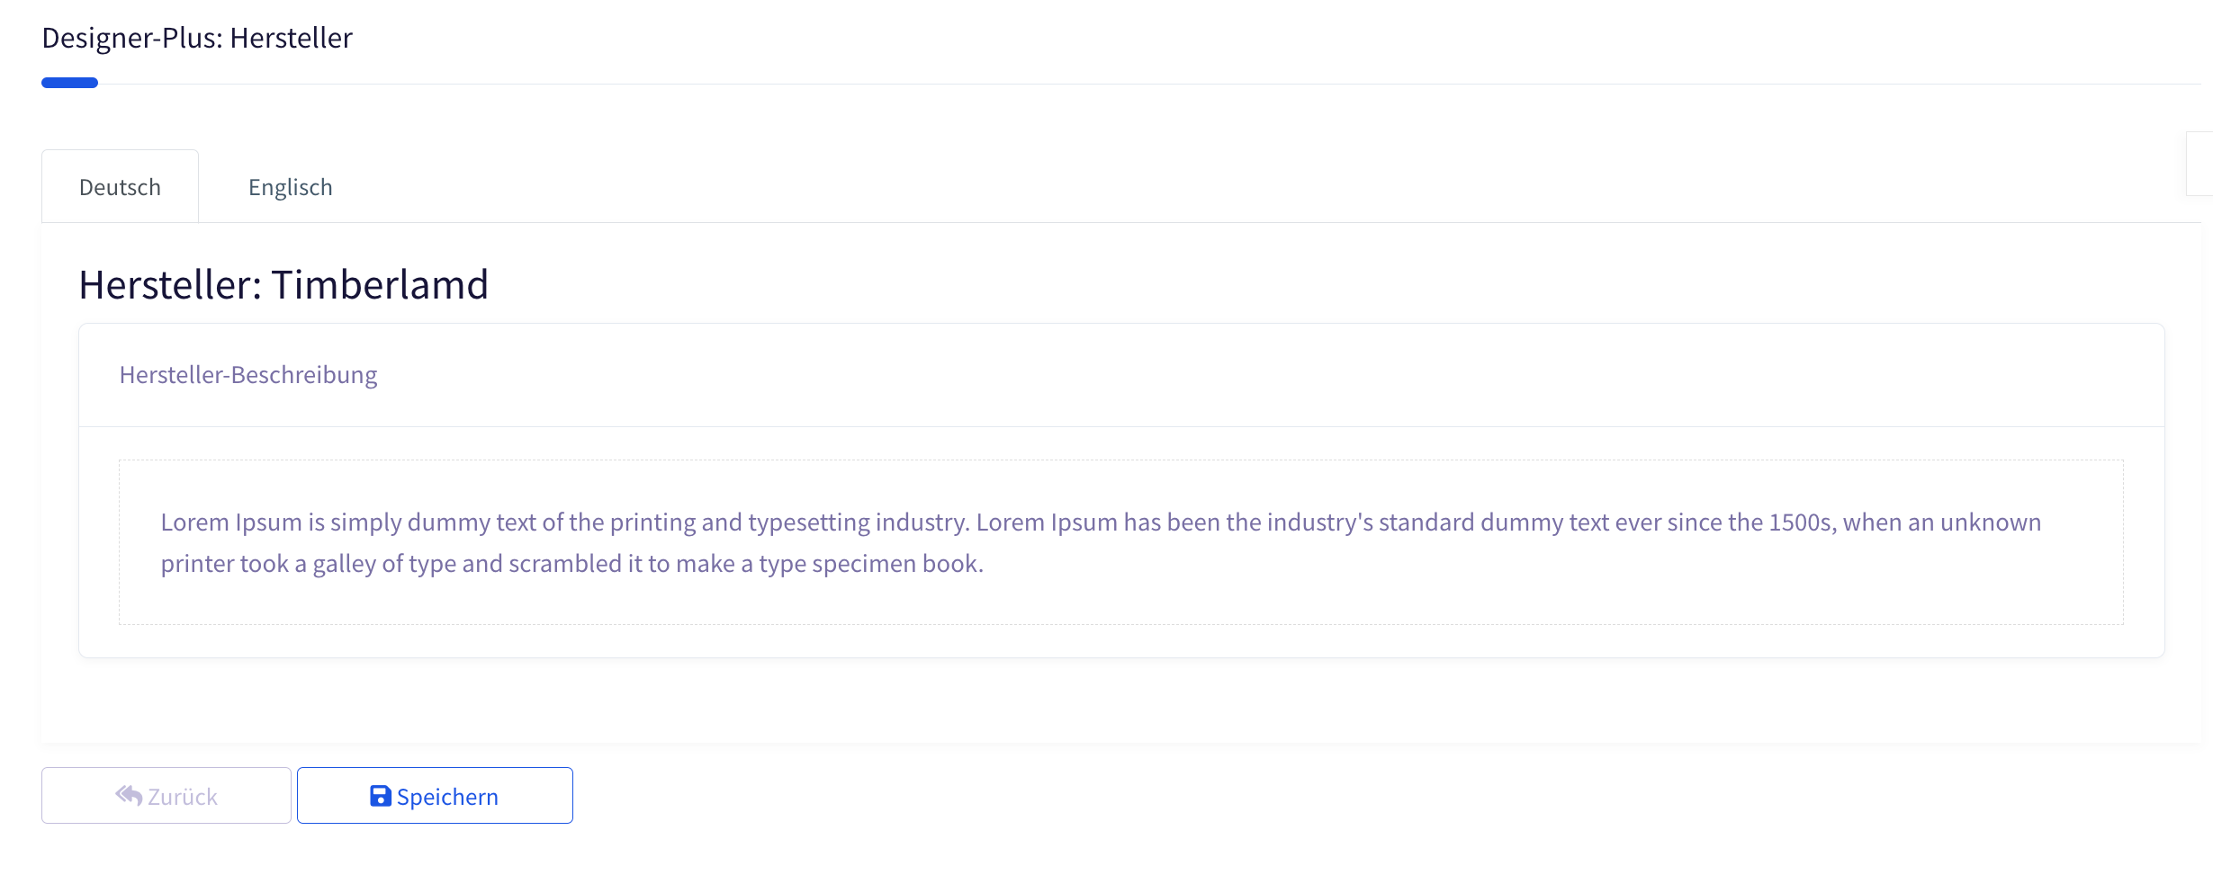
Task: Place cursor before first 'Lorem Ipsum'
Action: 161,522
